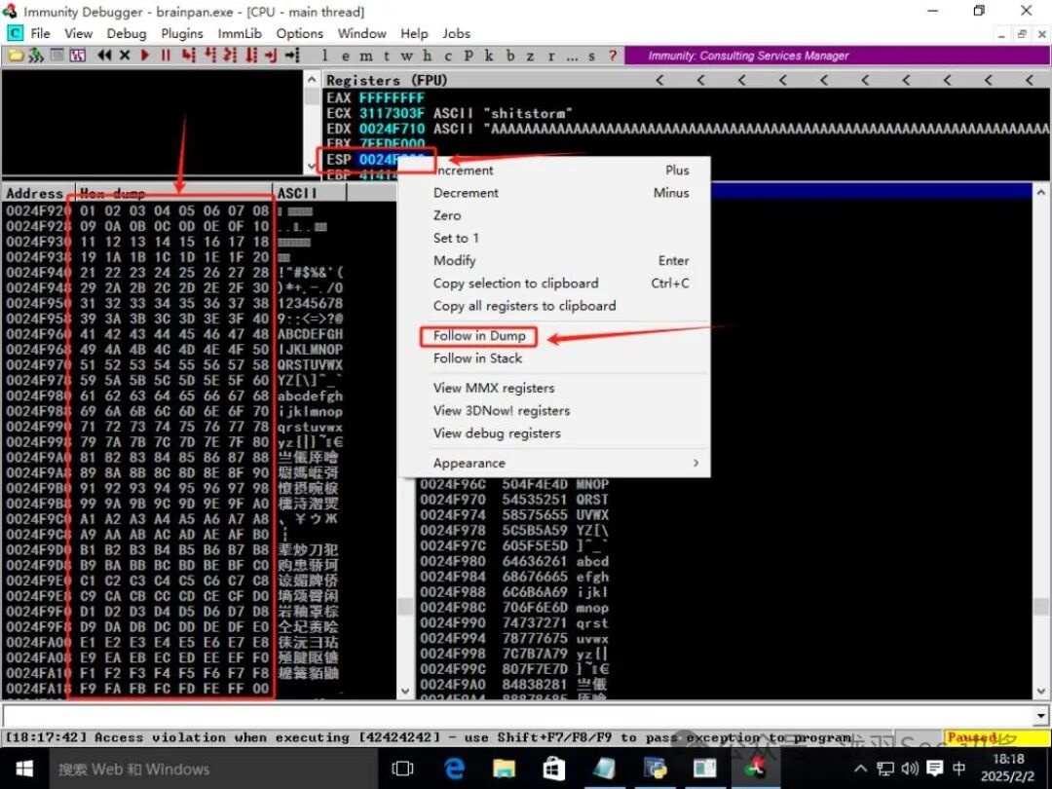Image resolution: width=1052 pixels, height=789 pixels.
Task: Show breakpoints with 'b' toolbar button
Action: click(510, 56)
